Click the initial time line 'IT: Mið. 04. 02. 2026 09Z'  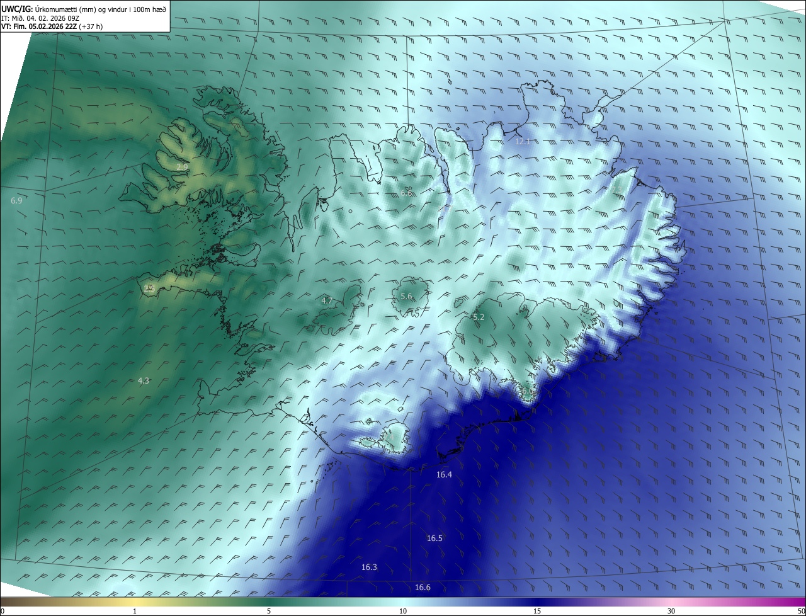[41, 18]
